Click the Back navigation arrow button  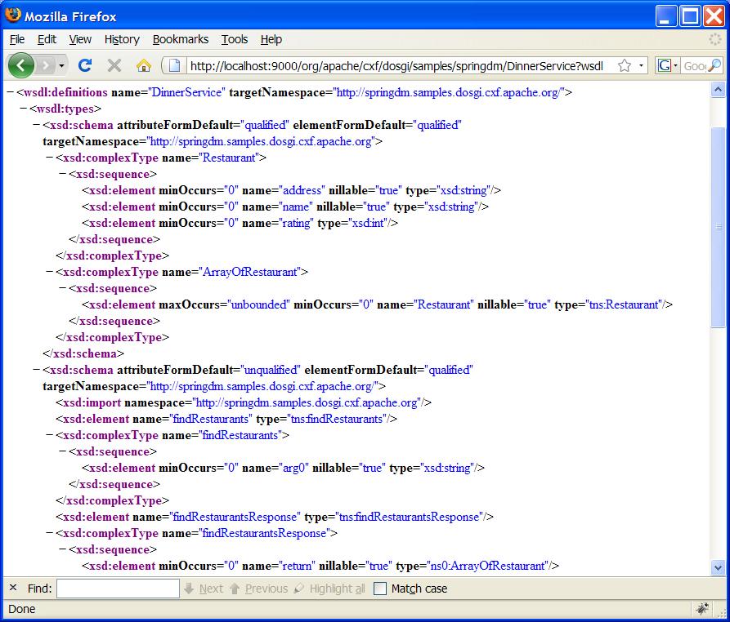pyautogui.click(x=21, y=65)
